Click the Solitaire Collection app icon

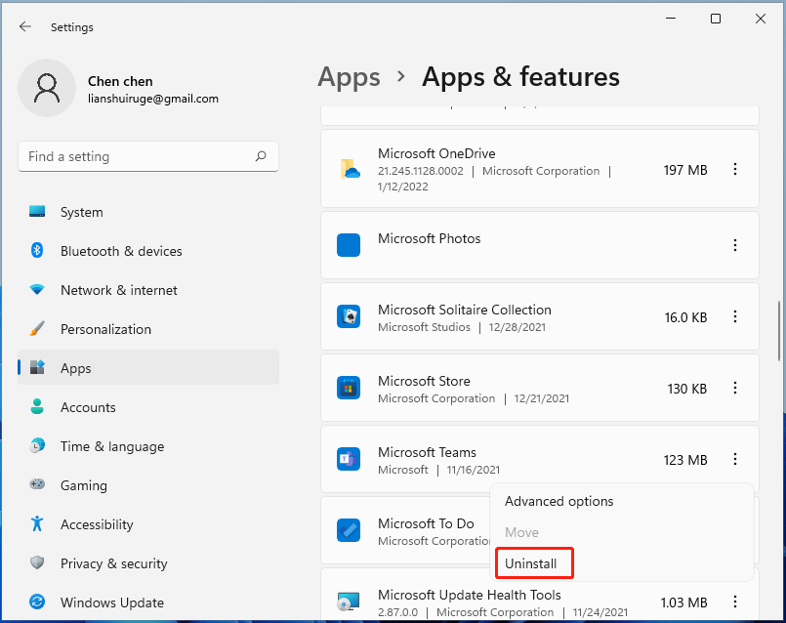coord(349,316)
